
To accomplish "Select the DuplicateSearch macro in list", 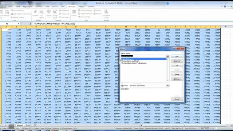I will [x=143, y=59].
